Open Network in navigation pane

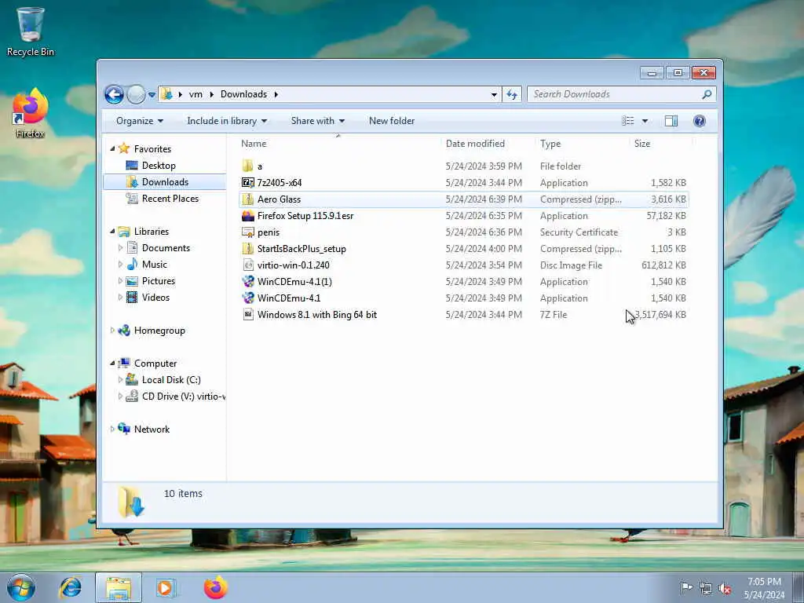coord(152,429)
